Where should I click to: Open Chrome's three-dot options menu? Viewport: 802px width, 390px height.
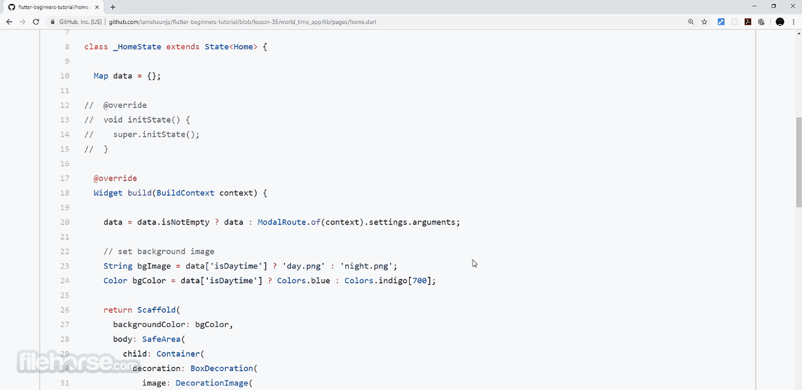793,22
